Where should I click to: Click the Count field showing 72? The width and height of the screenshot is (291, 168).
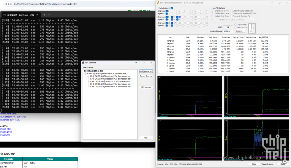coord(228,27)
